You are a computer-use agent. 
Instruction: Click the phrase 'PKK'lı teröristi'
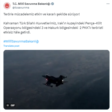(93, 28)
